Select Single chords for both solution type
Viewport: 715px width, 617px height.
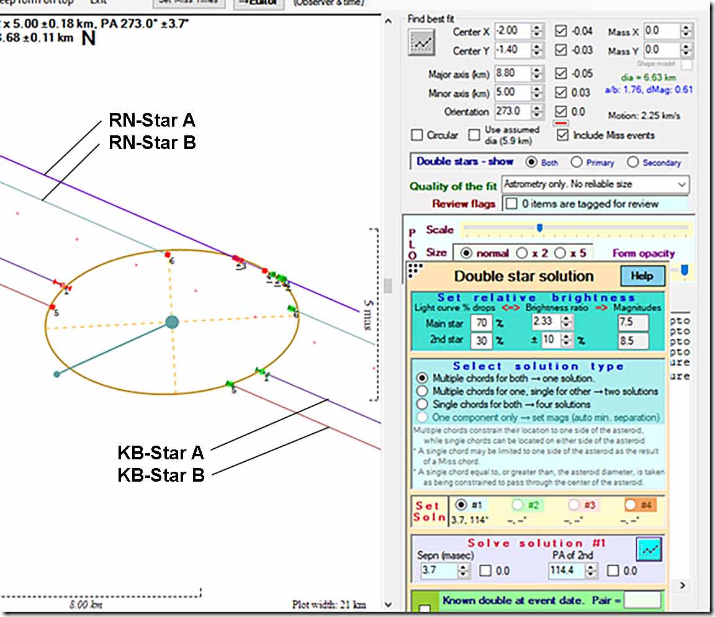pyautogui.click(x=423, y=404)
